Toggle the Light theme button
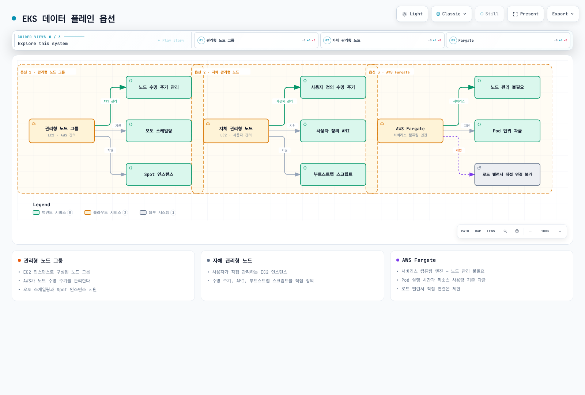Viewport: 585px width, 395px height. click(412, 14)
